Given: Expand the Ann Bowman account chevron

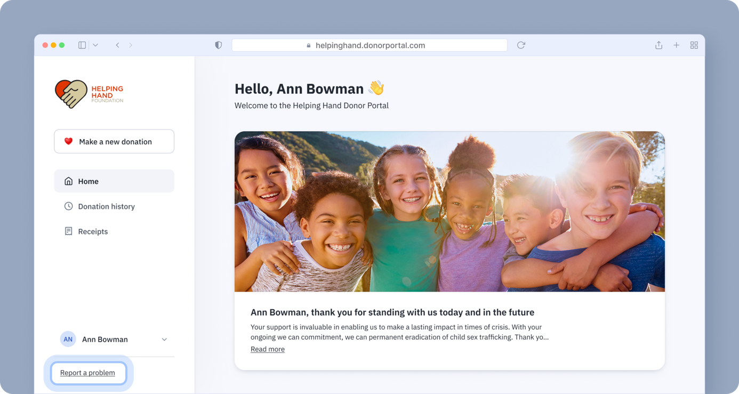Looking at the screenshot, I should 164,340.
